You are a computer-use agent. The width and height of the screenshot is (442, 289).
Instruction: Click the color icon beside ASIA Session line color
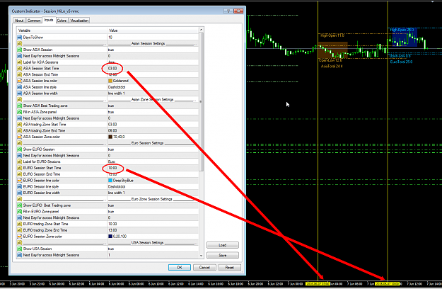[20, 81]
